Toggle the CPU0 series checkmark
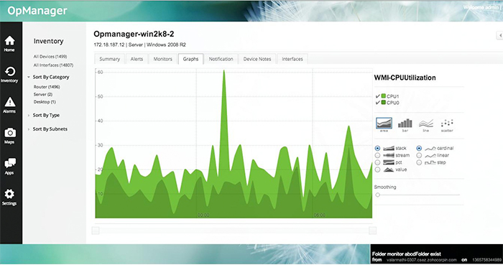Screen dimensions: 503x265 (x=377, y=103)
